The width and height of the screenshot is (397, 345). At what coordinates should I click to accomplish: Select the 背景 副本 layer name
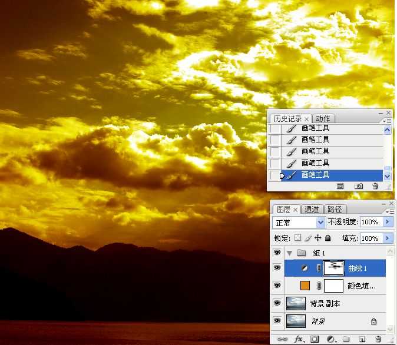[x=325, y=303]
